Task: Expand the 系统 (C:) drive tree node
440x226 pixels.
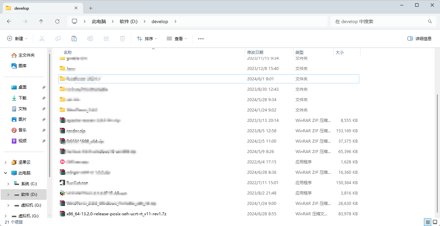Action: click(8, 184)
